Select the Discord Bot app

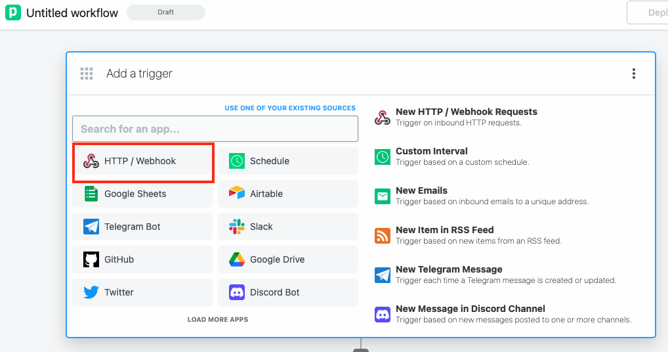pyautogui.click(x=288, y=292)
